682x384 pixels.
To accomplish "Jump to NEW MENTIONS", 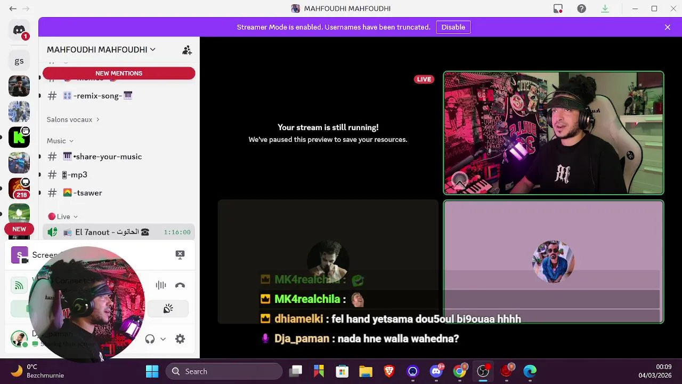I will 119,73.
